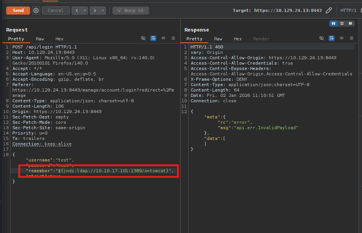Click the HTTP/1.1 400 response status line
Viewport: 362px width, 233px height.
point(207,47)
